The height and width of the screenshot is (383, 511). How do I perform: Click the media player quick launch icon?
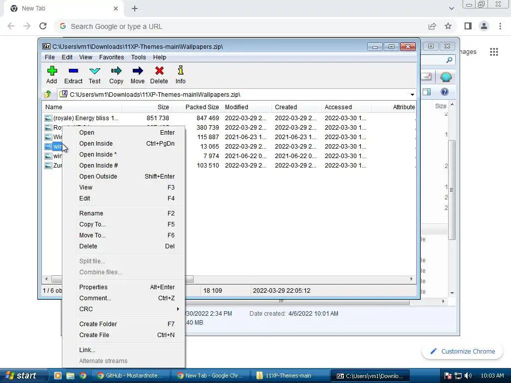(x=58, y=376)
